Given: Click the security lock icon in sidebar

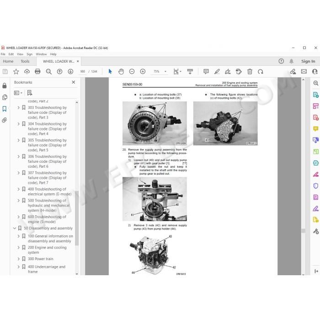Looking at the screenshot, I should coord(5,85).
